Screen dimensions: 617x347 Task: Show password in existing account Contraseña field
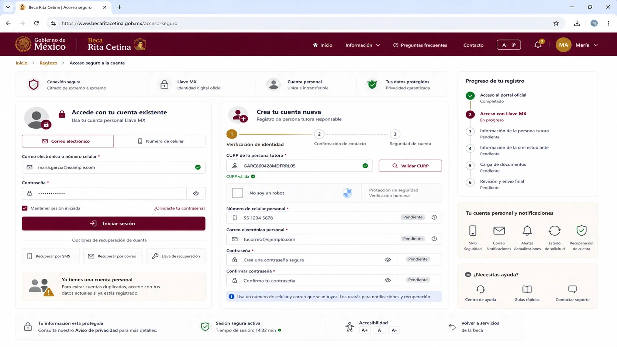(196, 193)
